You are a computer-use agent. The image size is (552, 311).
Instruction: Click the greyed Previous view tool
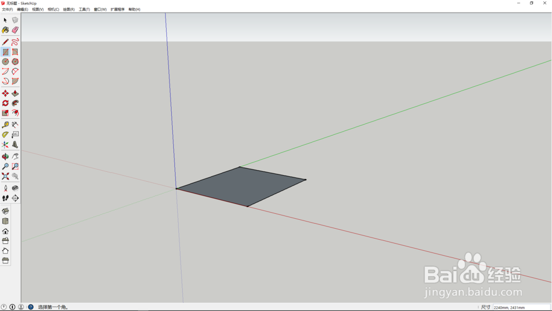pos(15,176)
